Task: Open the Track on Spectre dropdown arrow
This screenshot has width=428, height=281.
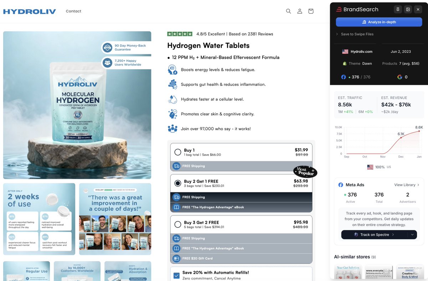Action: click(413, 235)
